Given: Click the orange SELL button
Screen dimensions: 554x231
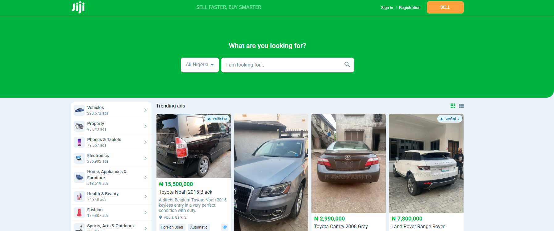Looking at the screenshot, I should (x=445, y=7).
